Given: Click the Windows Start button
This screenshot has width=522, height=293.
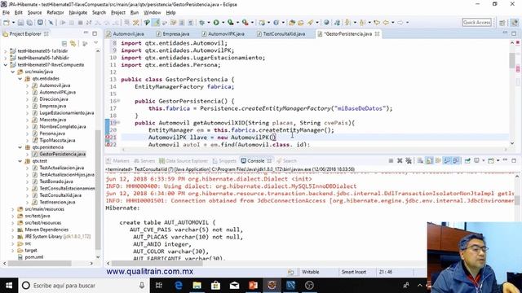Looking at the screenshot, I should (x=9, y=286).
